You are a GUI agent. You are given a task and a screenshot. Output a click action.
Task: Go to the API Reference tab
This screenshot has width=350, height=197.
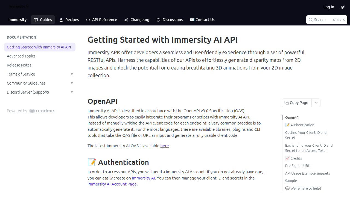click(x=101, y=20)
